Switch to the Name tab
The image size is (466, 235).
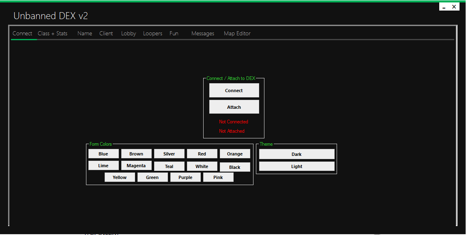pos(85,33)
